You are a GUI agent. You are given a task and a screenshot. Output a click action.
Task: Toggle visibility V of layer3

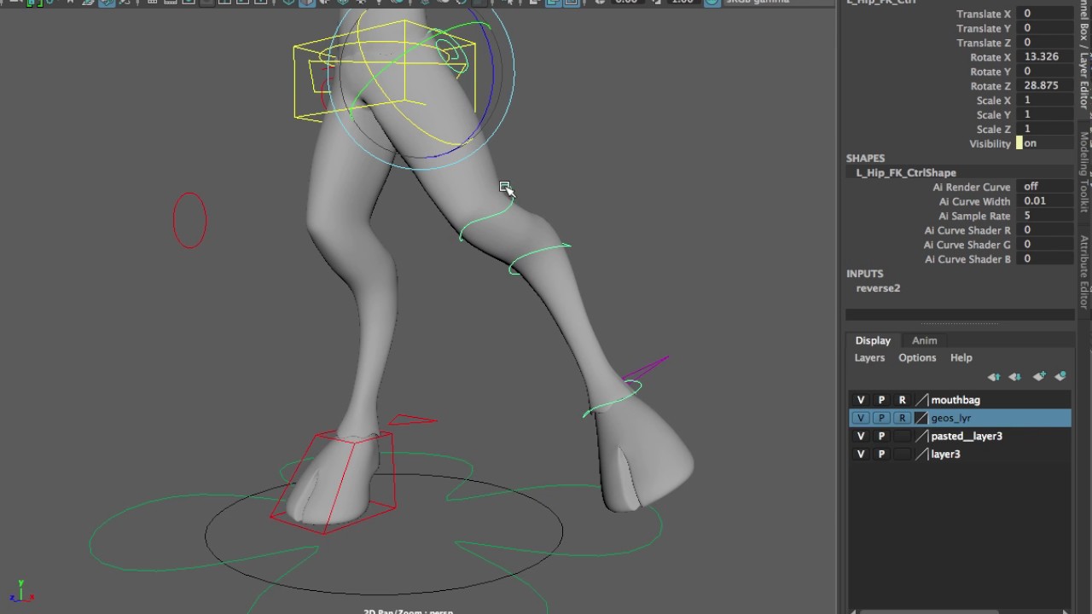point(861,455)
